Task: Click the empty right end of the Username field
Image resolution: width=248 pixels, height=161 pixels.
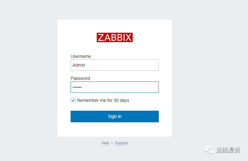Action: (x=148, y=65)
